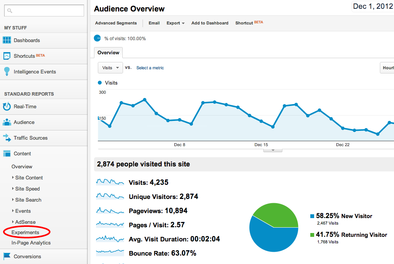Open Intelligence Events report
Viewport: 394px width, 264px height.
click(44, 72)
